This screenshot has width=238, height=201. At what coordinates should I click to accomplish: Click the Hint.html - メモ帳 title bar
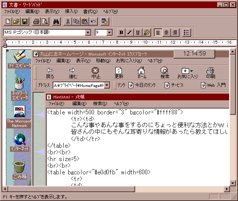coord(137,97)
